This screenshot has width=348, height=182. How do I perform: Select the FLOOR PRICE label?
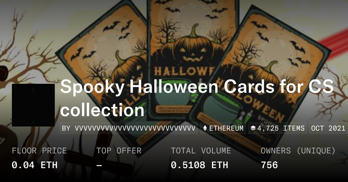(x=39, y=151)
